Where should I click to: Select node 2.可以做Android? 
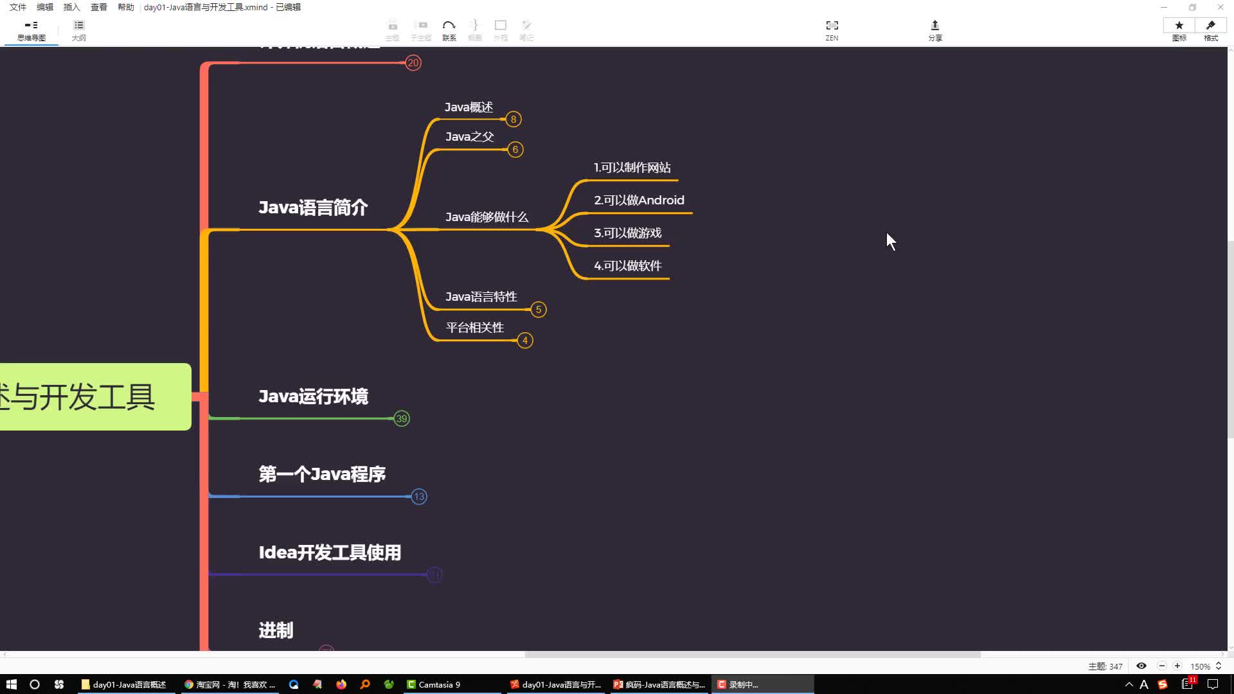point(639,200)
